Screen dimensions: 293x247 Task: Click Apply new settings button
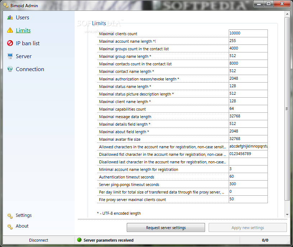(248, 228)
